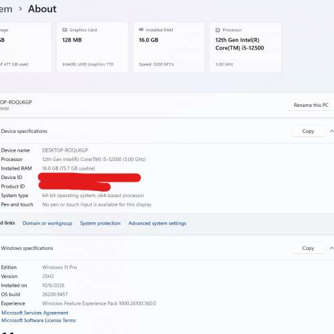Open System protection link

tap(100, 223)
